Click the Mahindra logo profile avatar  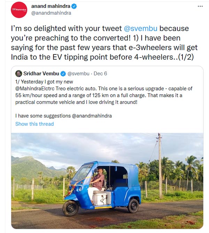(19, 10)
